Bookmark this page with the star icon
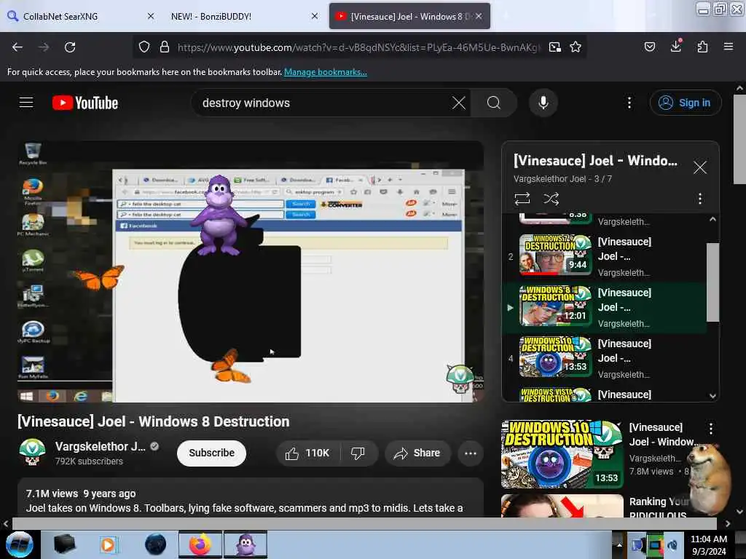Screen dimensions: 746x559 point(576,47)
